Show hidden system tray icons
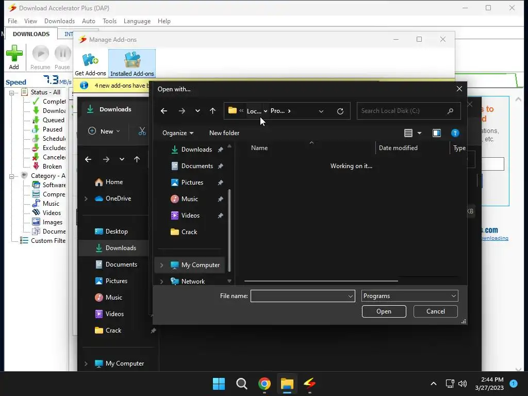 [x=434, y=384]
